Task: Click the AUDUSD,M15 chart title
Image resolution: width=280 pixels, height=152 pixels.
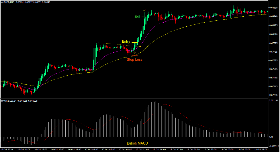Action: (x=9, y=2)
